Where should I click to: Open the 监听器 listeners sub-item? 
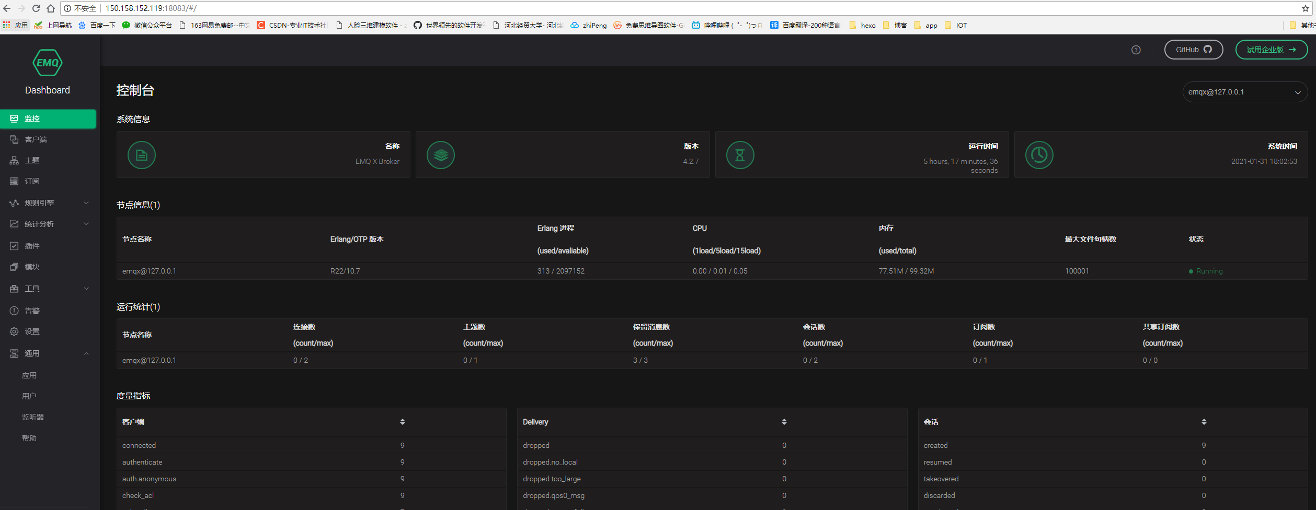[33, 417]
